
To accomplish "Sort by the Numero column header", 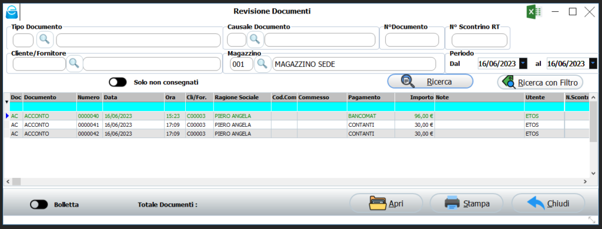I will (89, 97).
